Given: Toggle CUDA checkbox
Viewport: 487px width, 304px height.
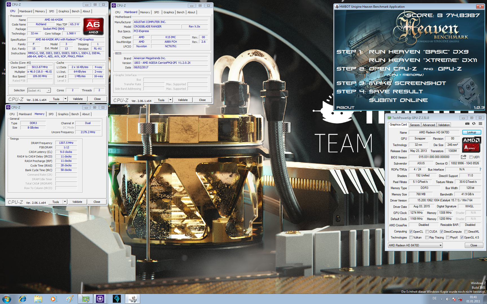Looking at the screenshot, I should click(427, 232).
